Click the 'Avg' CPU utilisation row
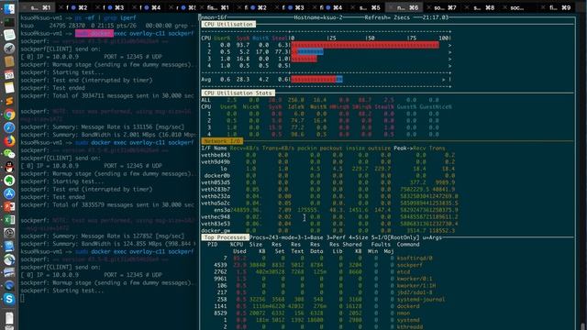 pos(326,80)
